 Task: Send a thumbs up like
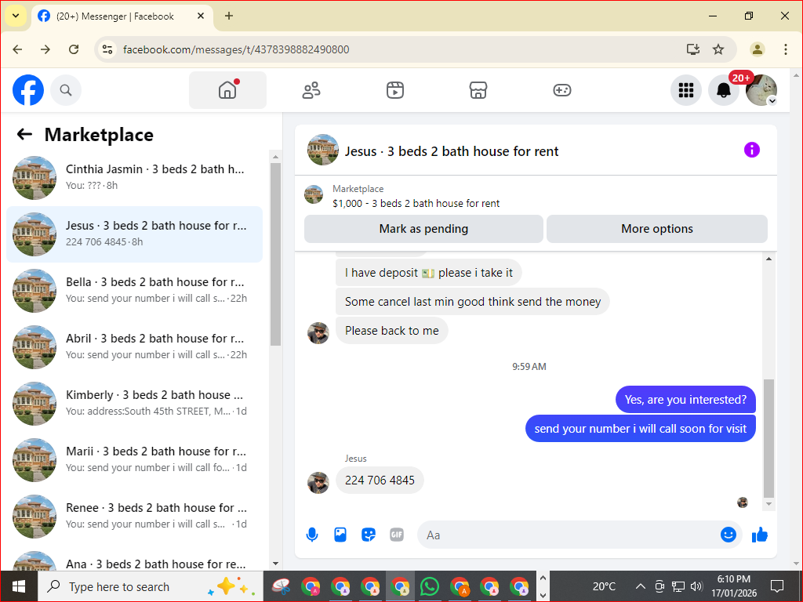(x=760, y=535)
